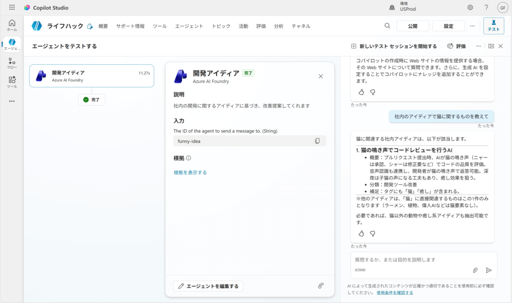512x303 pixels.
Task: Click the attach file paperclip icon
Action: coord(475,270)
